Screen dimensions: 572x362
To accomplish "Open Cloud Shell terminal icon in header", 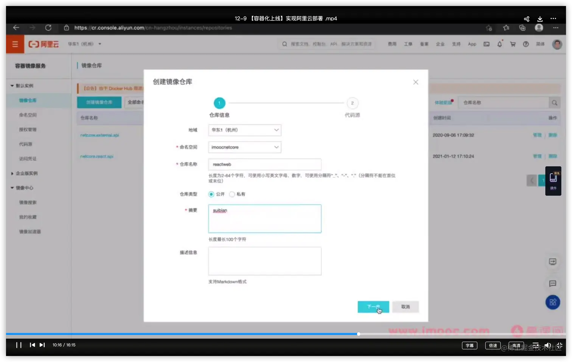I will (x=487, y=44).
